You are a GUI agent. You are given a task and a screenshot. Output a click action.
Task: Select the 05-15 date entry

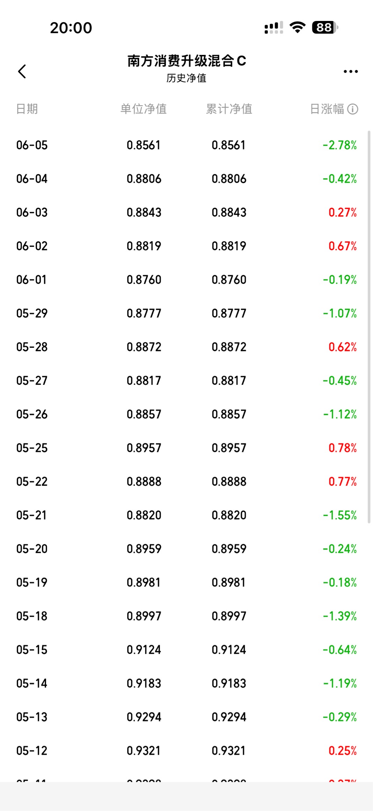click(32, 649)
